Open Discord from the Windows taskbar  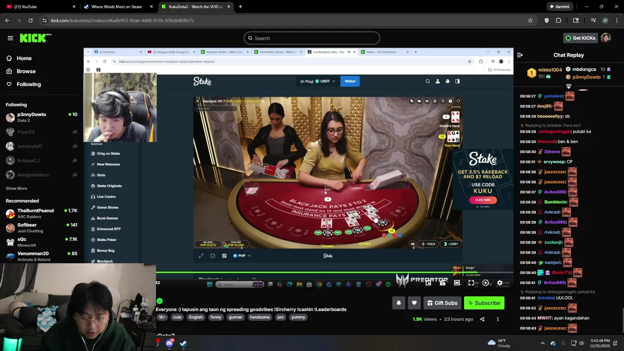click(170, 343)
